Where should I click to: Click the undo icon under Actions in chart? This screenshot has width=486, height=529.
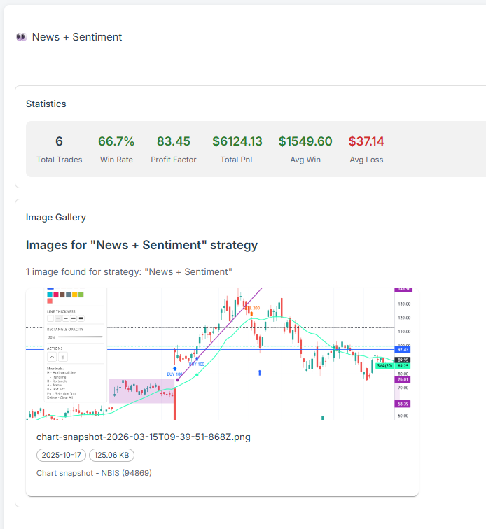pyautogui.click(x=51, y=356)
